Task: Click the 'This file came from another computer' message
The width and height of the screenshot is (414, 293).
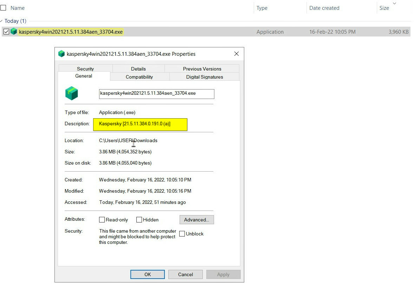Action: 137,237
